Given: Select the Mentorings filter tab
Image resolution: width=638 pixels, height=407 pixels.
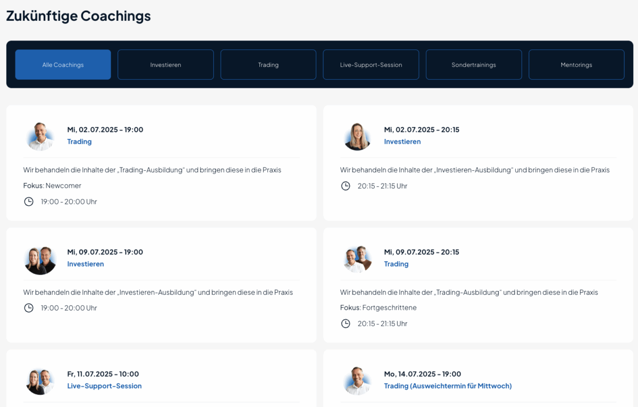Looking at the screenshot, I should click(x=576, y=65).
